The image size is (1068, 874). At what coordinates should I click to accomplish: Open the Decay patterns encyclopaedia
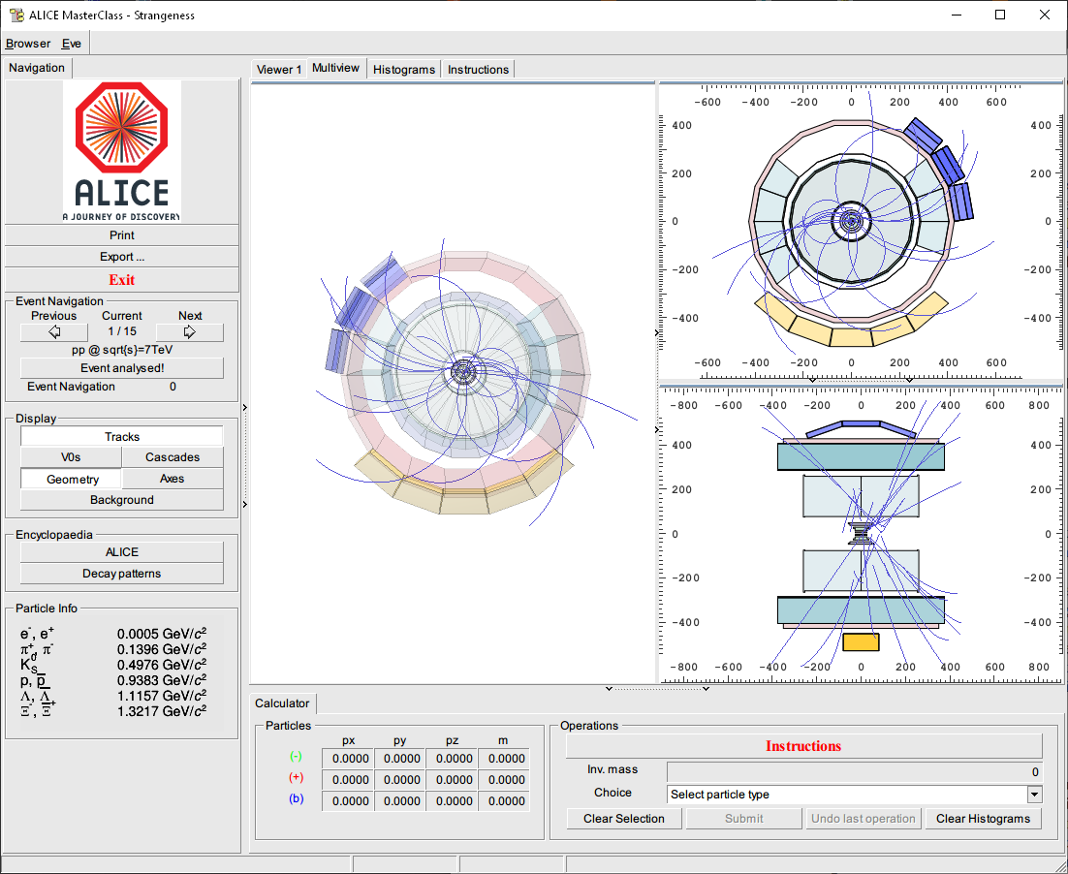[x=122, y=574]
